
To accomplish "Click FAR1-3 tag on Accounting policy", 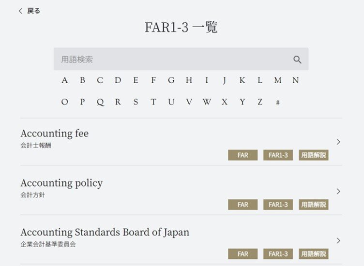I will pyautogui.click(x=278, y=205).
